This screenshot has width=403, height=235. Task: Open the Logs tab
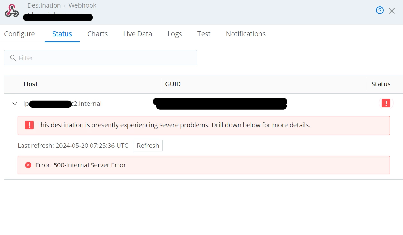coord(175,34)
